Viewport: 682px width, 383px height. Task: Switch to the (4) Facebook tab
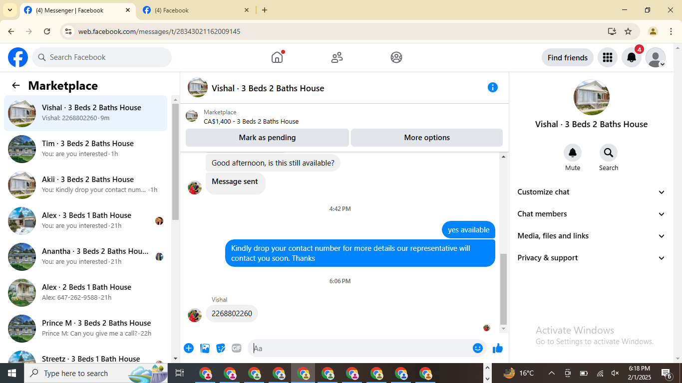196,10
